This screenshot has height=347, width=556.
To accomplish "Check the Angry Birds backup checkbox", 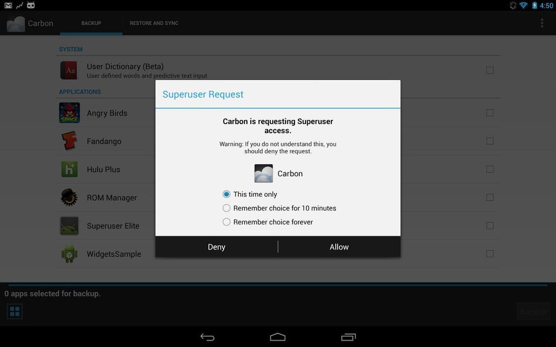I will coord(489,113).
